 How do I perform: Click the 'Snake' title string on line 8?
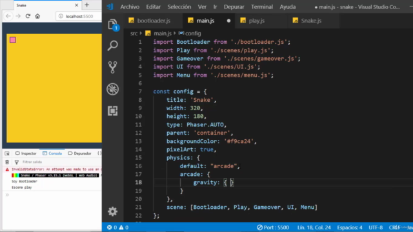[202, 100]
